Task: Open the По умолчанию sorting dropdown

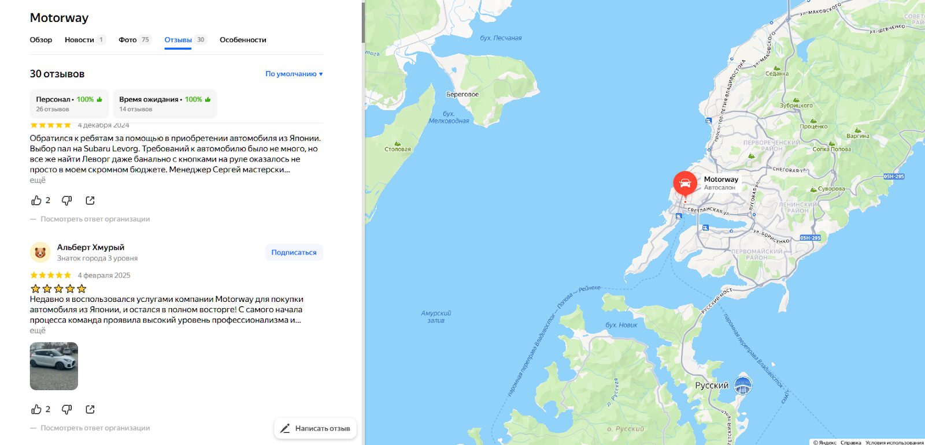Action: coord(294,74)
